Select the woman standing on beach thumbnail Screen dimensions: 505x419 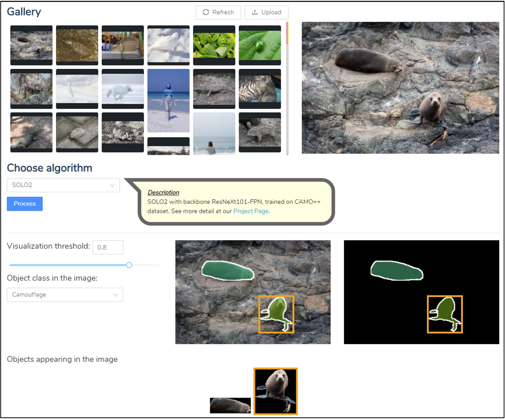click(x=168, y=101)
